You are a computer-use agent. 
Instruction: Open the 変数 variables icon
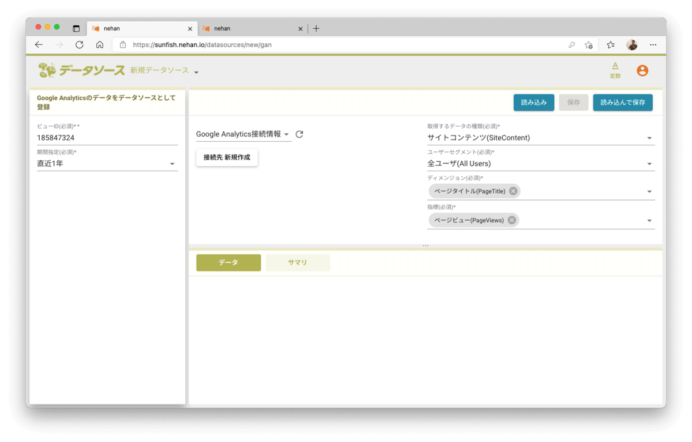coord(615,70)
